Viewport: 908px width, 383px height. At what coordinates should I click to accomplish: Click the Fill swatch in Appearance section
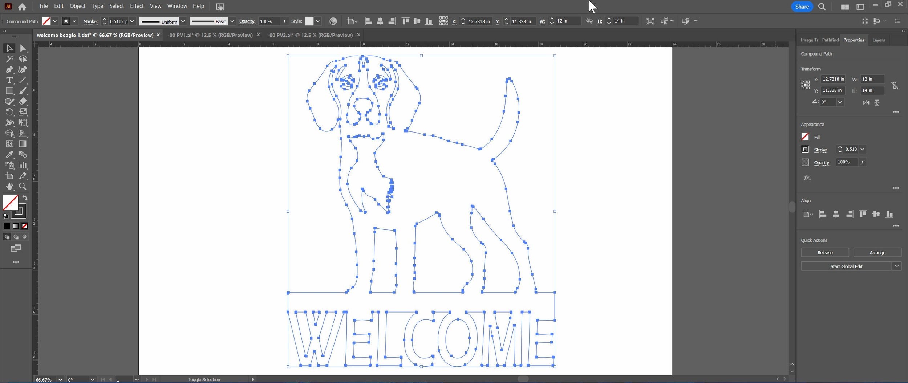point(805,137)
